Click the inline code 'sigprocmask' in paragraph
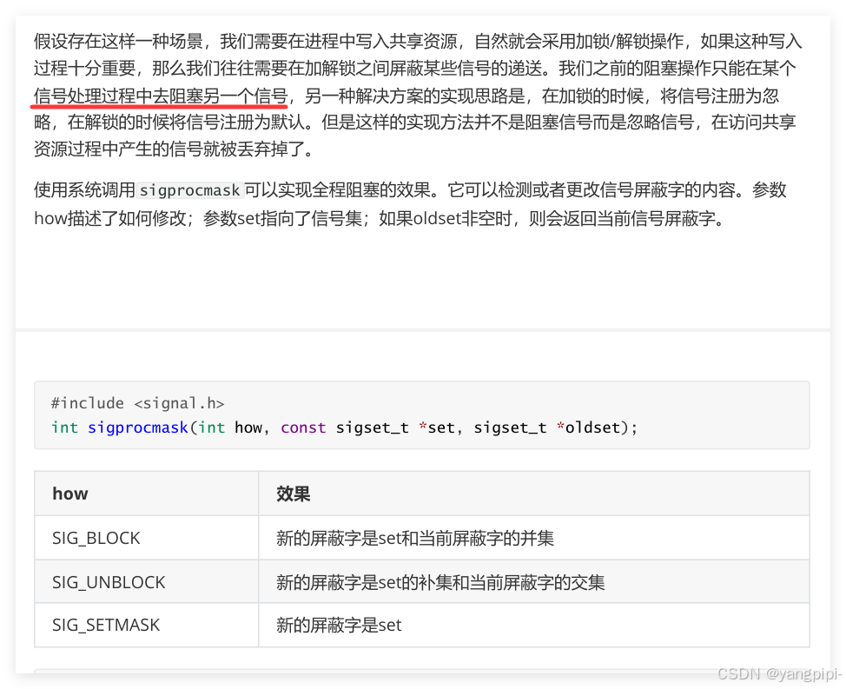846x689 pixels. 190,190
